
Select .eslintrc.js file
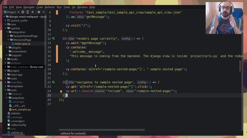point(17,133)
